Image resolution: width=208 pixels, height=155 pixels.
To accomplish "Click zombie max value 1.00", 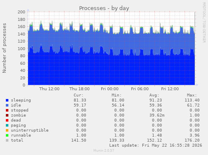I will click(195, 115).
